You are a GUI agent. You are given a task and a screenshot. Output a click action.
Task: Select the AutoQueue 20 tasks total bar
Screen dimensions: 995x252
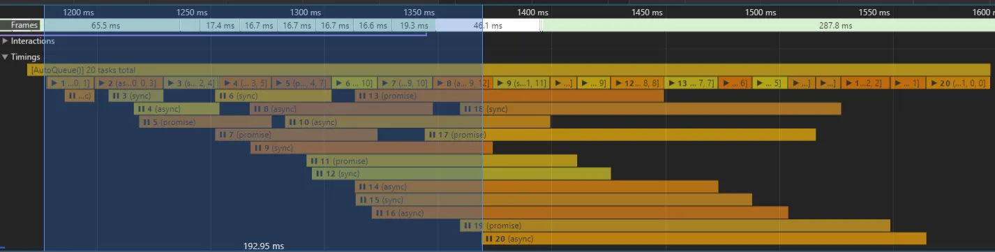click(x=509, y=70)
